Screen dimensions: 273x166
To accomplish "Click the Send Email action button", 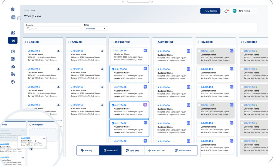I will pos(110,150).
